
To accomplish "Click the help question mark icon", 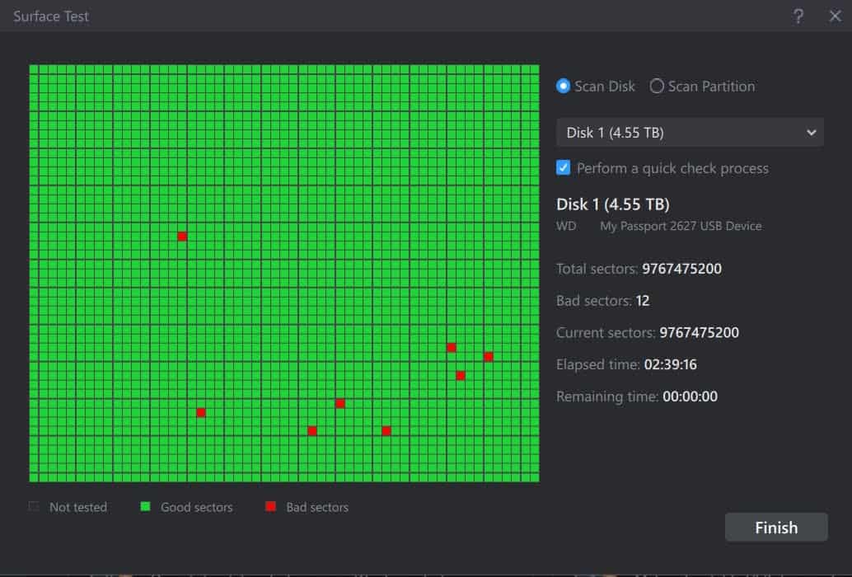I will point(798,16).
